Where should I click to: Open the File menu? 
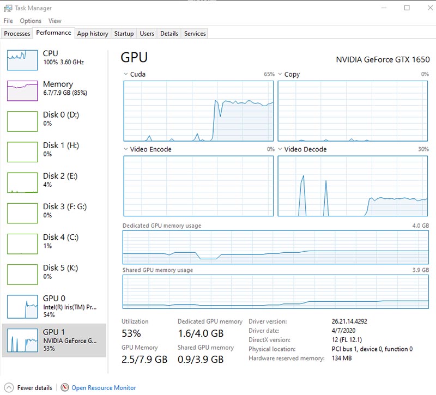[x=8, y=21]
